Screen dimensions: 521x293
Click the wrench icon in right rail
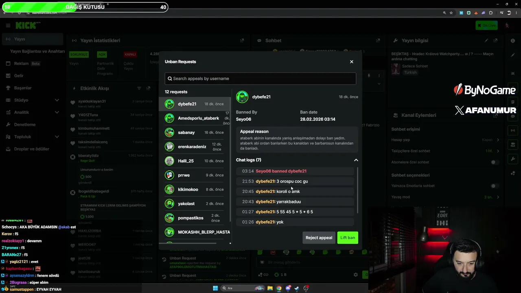coord(512,159)
